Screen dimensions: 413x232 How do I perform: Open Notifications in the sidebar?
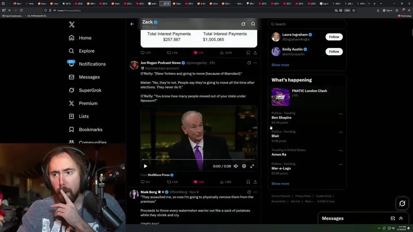point(87,64)
